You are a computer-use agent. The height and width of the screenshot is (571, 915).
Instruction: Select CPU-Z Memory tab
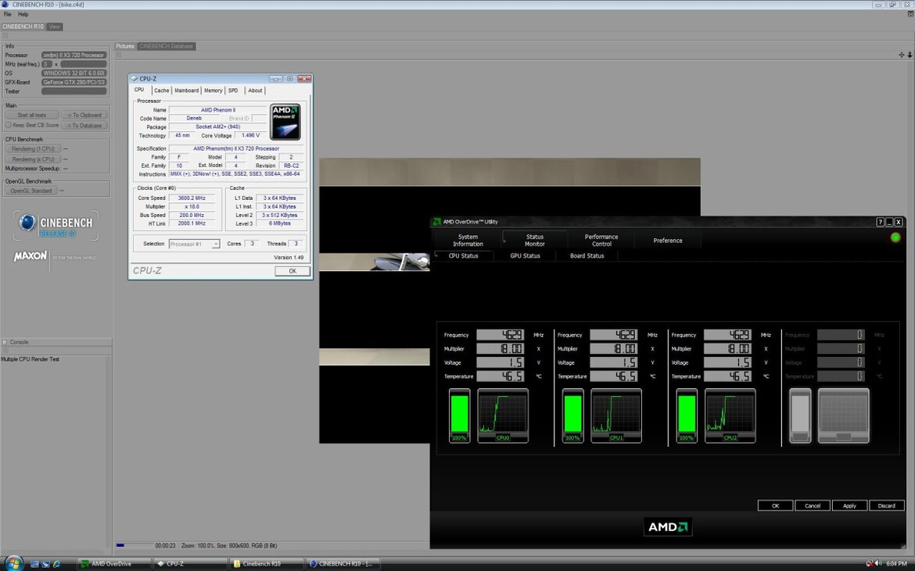(x=213, y=91)
